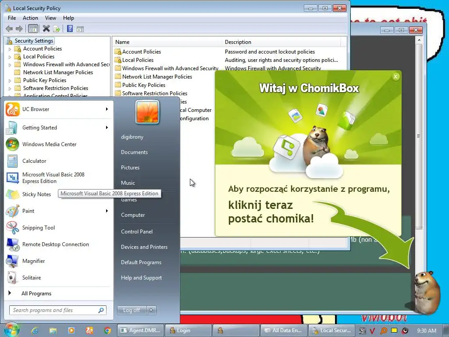The width and height of the screenshot is (449, 337).
Task: Switch to Login taskbar window
Action: (189, 330)
